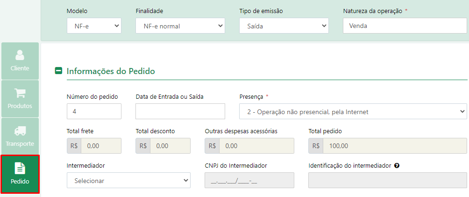Click the CNPJ do Intermediador field

(249, 180)
